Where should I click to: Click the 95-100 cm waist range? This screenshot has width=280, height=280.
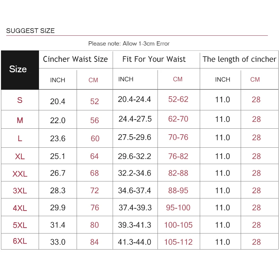click(x=178, y=208)
